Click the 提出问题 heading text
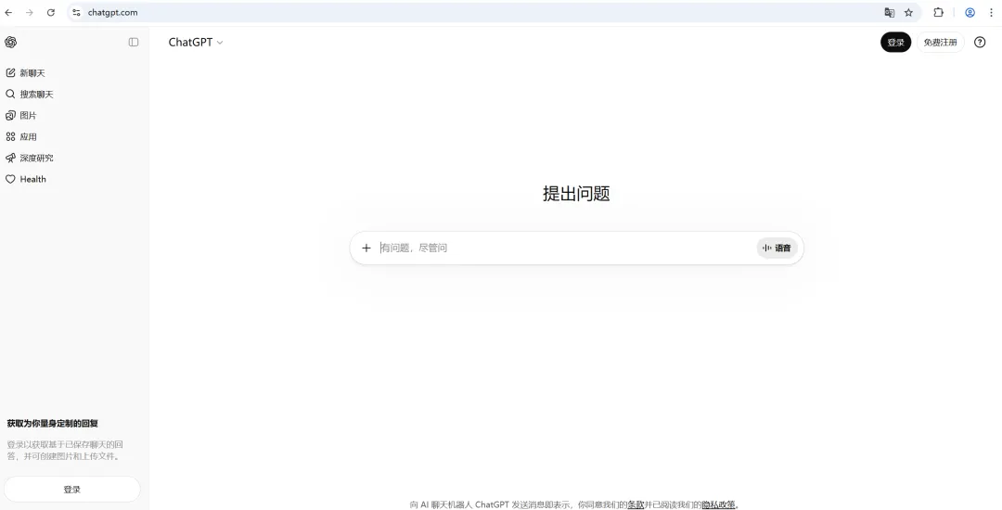1002x510 pixels. tap(576, 194)
